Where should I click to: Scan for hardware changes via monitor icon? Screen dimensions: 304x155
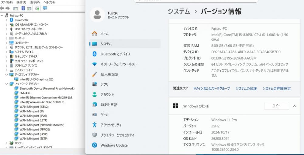coord(45,8)
